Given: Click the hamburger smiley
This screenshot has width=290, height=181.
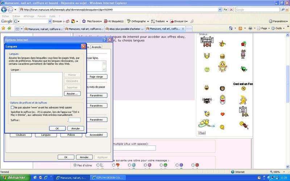Looking at the screenshot, I should tap(222, 56).
